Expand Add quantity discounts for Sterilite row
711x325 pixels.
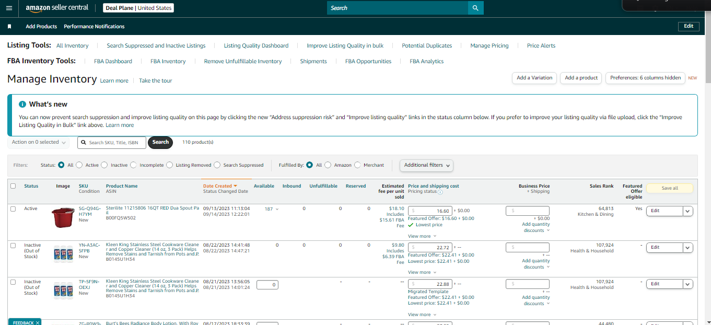(536, 227)
